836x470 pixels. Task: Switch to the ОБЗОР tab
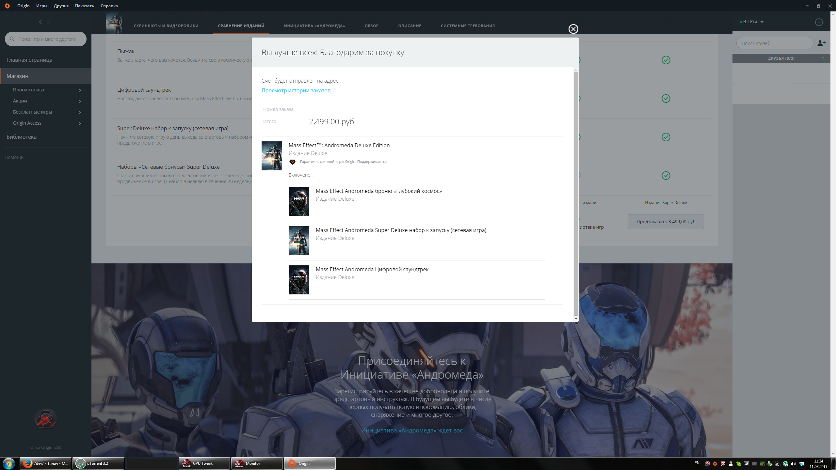click(371, 26)
